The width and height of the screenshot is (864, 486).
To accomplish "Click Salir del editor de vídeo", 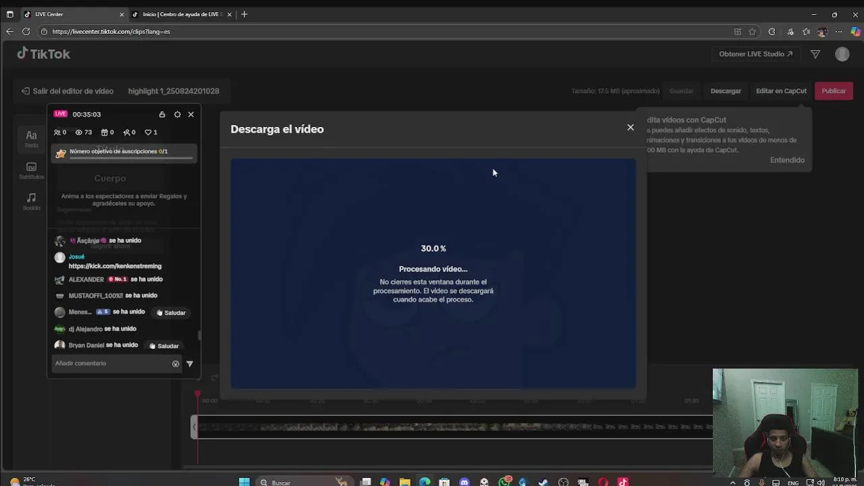I will coord(67,90).
